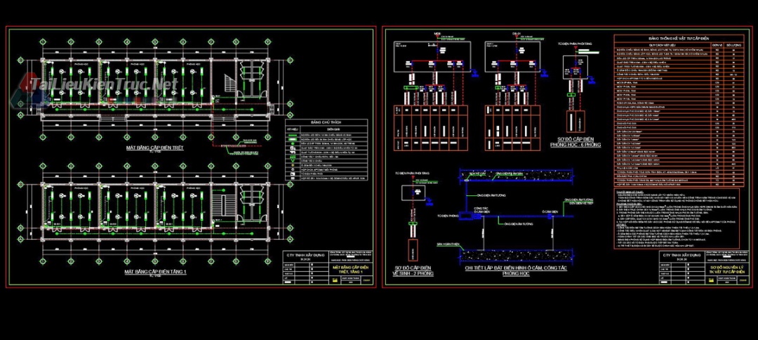The height and width of the screenshot is (340, 758).
Task: Pick the KÝ HIỆU column header in legend
Action: [294, 129]
